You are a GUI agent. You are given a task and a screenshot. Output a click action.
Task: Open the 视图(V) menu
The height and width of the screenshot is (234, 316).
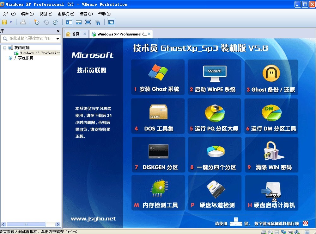click(46, 14)
